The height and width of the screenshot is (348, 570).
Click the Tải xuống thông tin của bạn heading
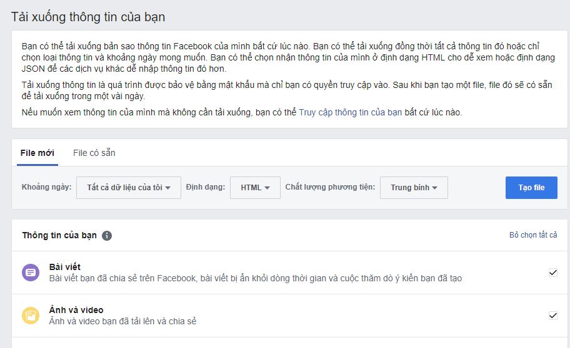(88, 17)
